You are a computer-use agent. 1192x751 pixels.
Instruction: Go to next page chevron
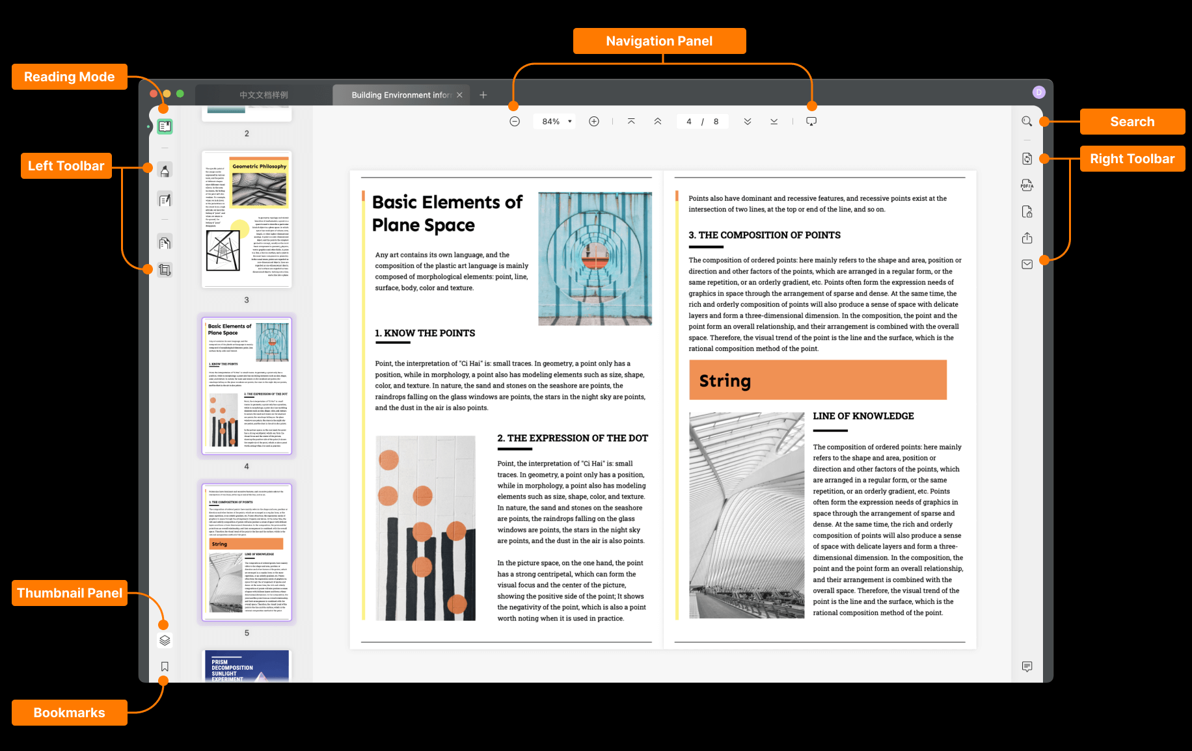point(748,122)
